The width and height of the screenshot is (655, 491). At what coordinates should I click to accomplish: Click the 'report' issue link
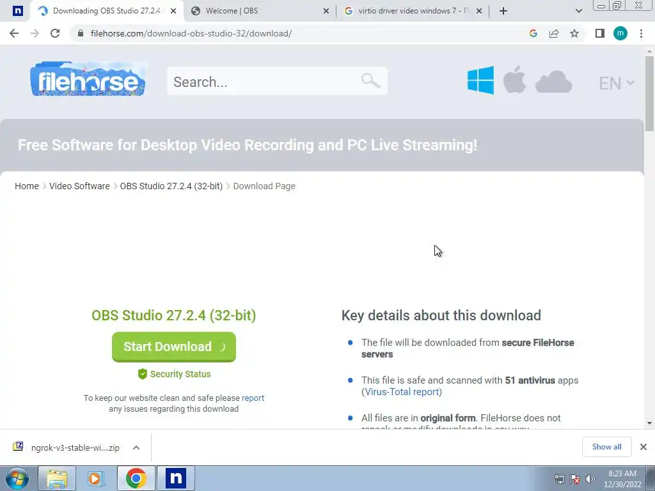(253, 398)
